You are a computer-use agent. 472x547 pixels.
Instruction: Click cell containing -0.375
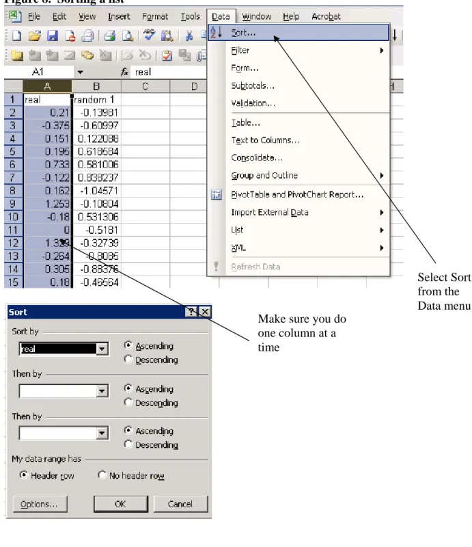[x=47, y=126]
